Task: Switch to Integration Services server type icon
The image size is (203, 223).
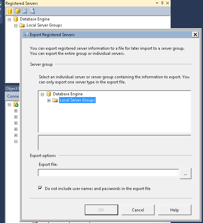Action: [32, 11]
